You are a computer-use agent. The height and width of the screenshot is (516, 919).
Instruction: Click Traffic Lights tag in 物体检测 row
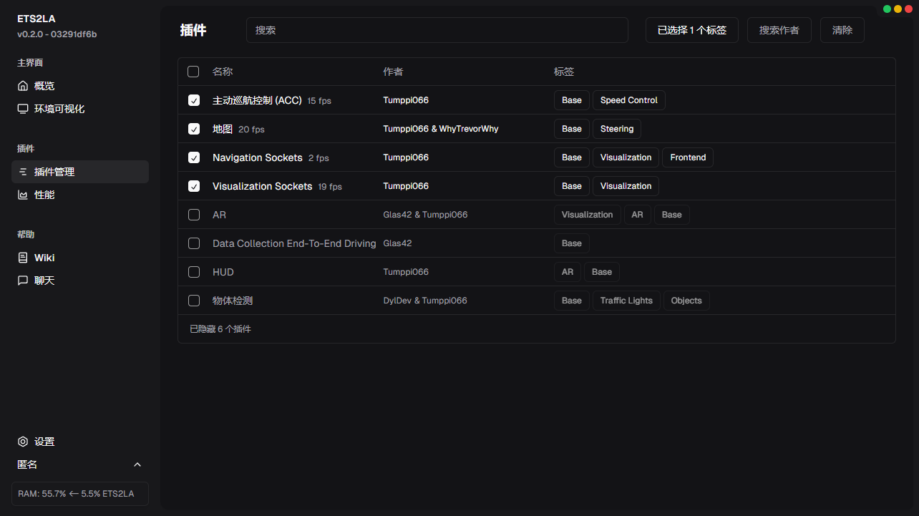(626, 301)
